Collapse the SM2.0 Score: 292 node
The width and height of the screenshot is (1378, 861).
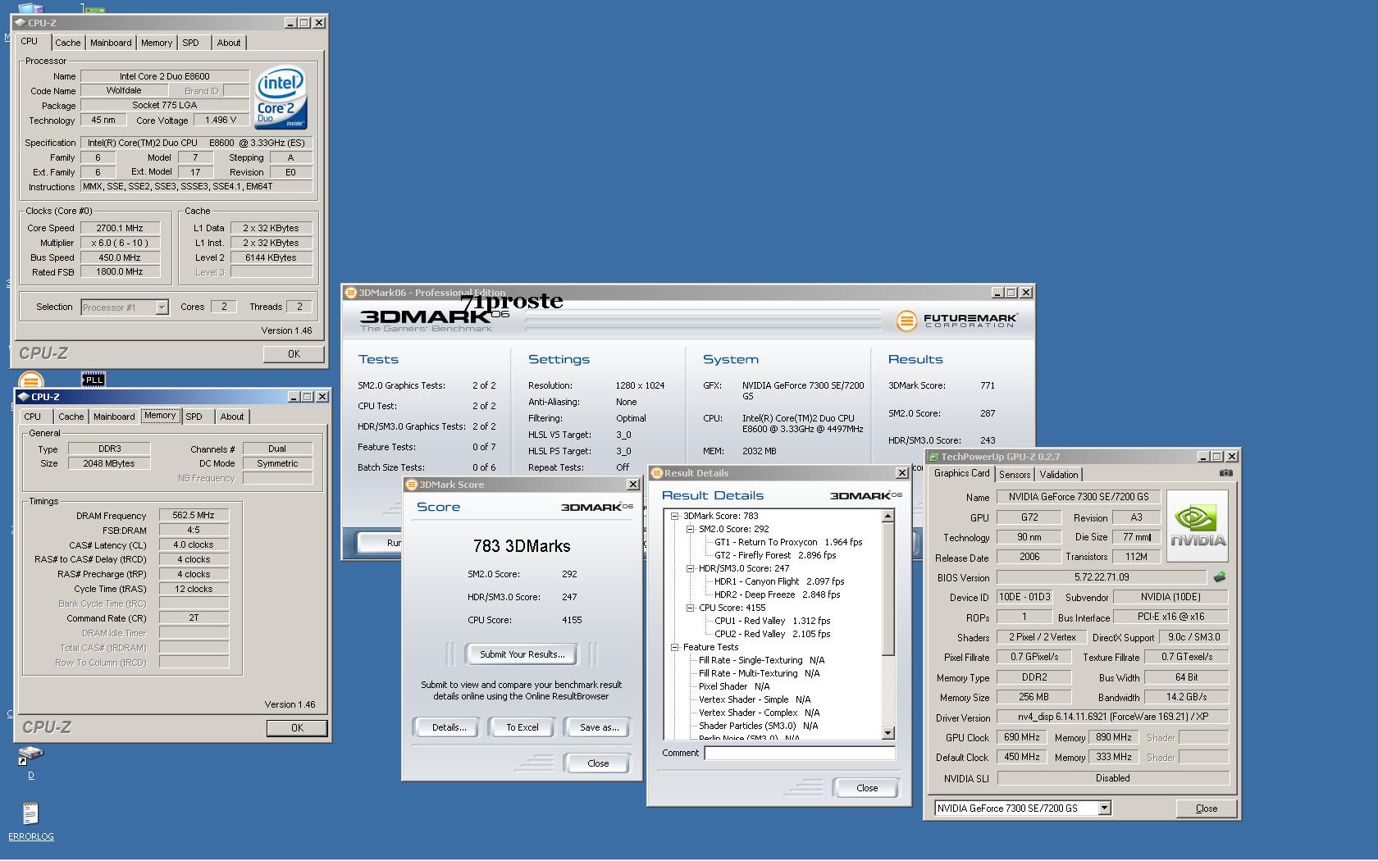pos(691,529)
